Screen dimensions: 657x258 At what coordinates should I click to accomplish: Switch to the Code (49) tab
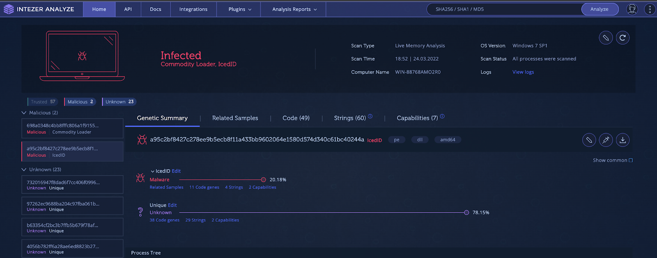coord(296,118)
